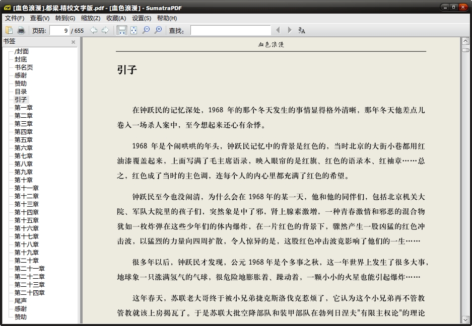This screenshot has width=472, height=326.
Task: Find next match arrow icon
Action: point(290,30)
